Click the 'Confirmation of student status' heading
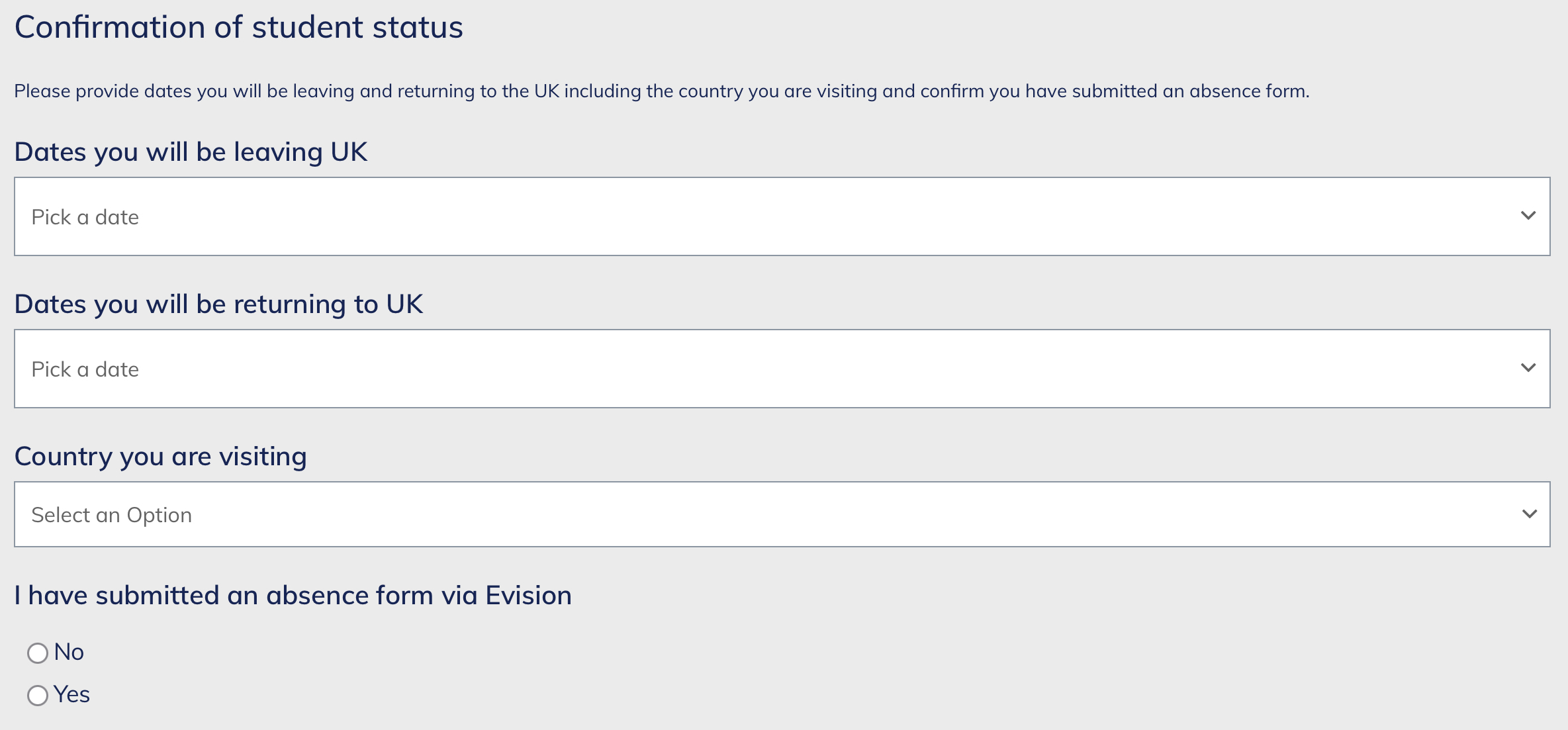 click(239, 28)
